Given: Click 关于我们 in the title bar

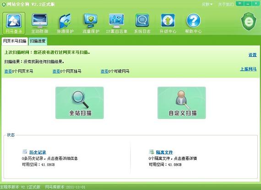Looking at the screenshot, I should coord(226,4).
